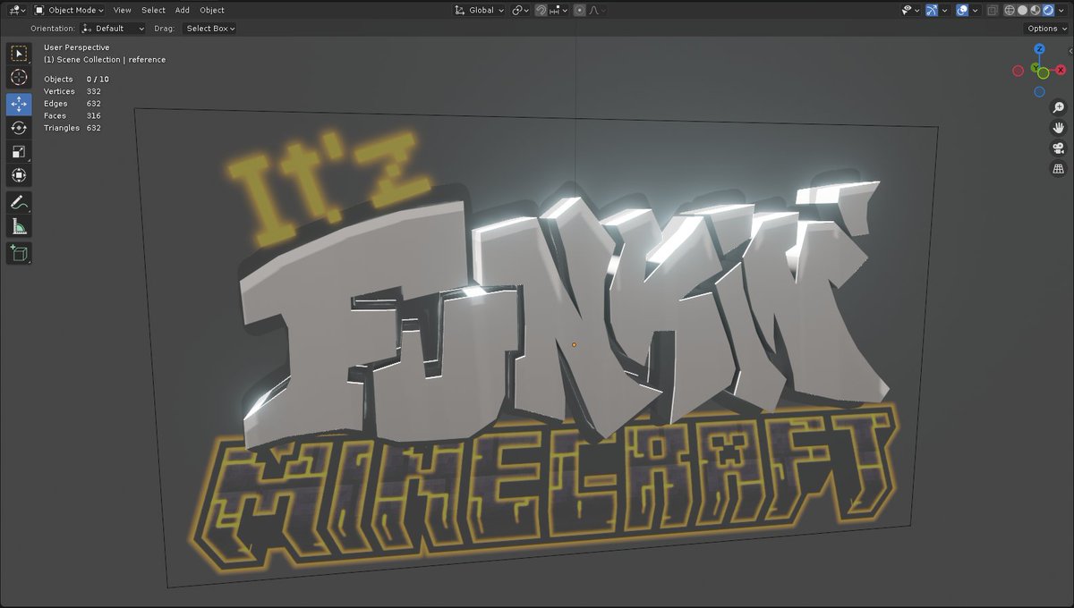Click the "User Perspective" text
Image resolution: width=1074 pixels, height=608 pixels.
click(77, 47)
